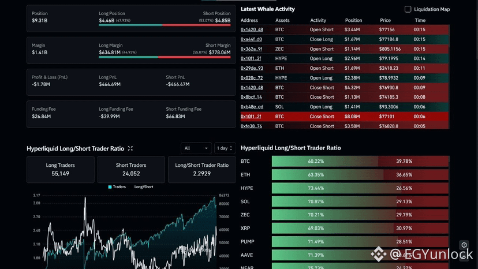Open address 0x10f1..2f with HYPE Open Long

click(x=251, y=58)
